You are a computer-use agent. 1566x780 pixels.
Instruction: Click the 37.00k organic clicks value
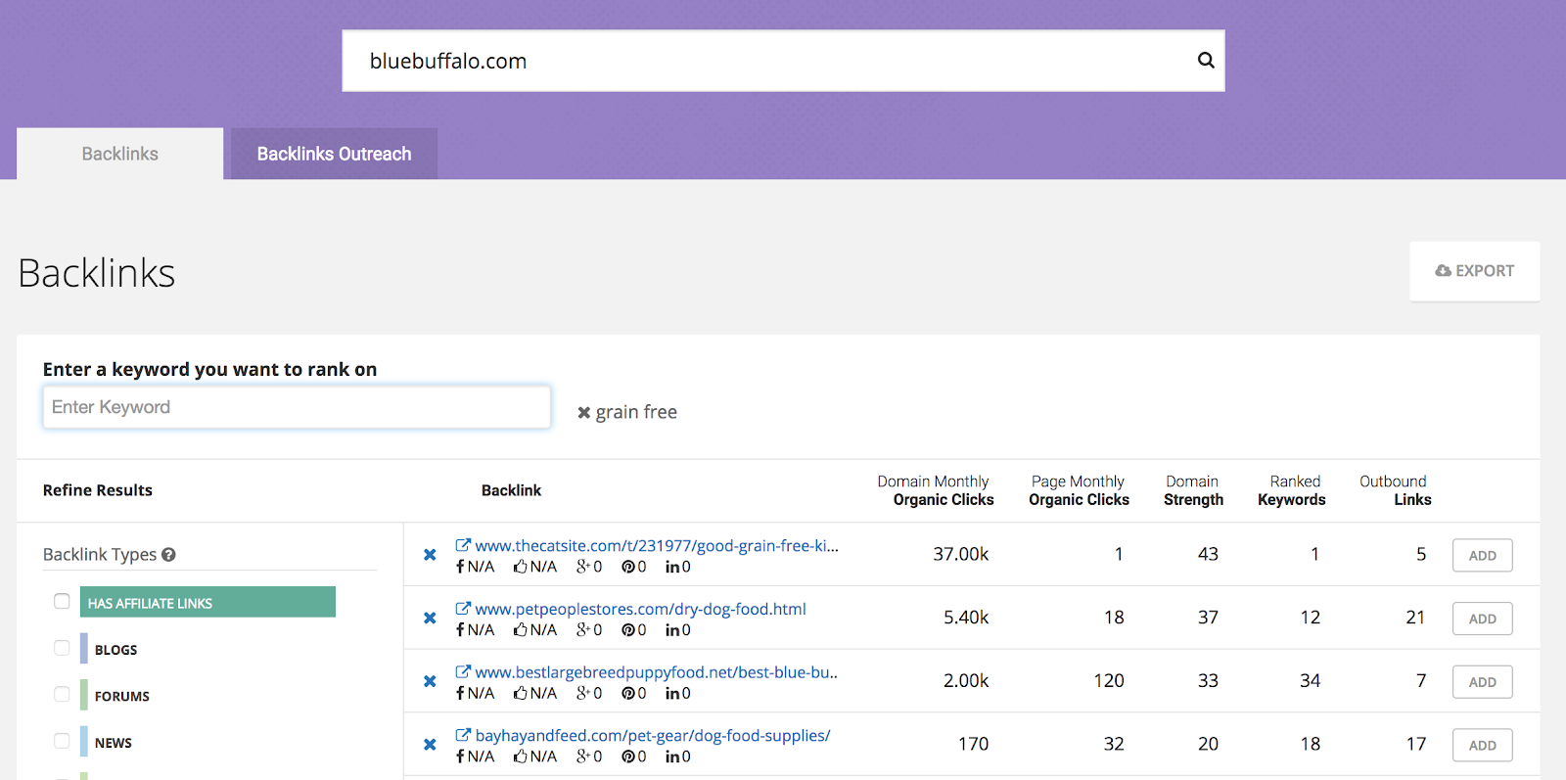pos(960,554)
